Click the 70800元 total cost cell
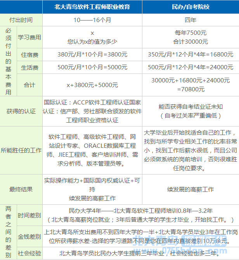 tap(190, 85)
